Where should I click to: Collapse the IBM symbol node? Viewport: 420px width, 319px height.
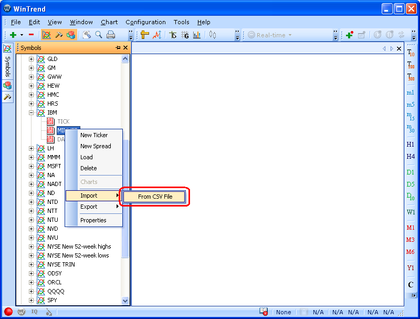click(x=31, y=112)
